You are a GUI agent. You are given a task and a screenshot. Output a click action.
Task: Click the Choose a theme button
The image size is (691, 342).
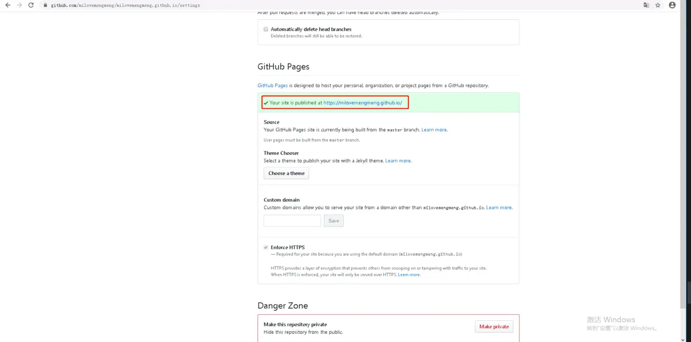pyautogui.click(x=286, y=173)
